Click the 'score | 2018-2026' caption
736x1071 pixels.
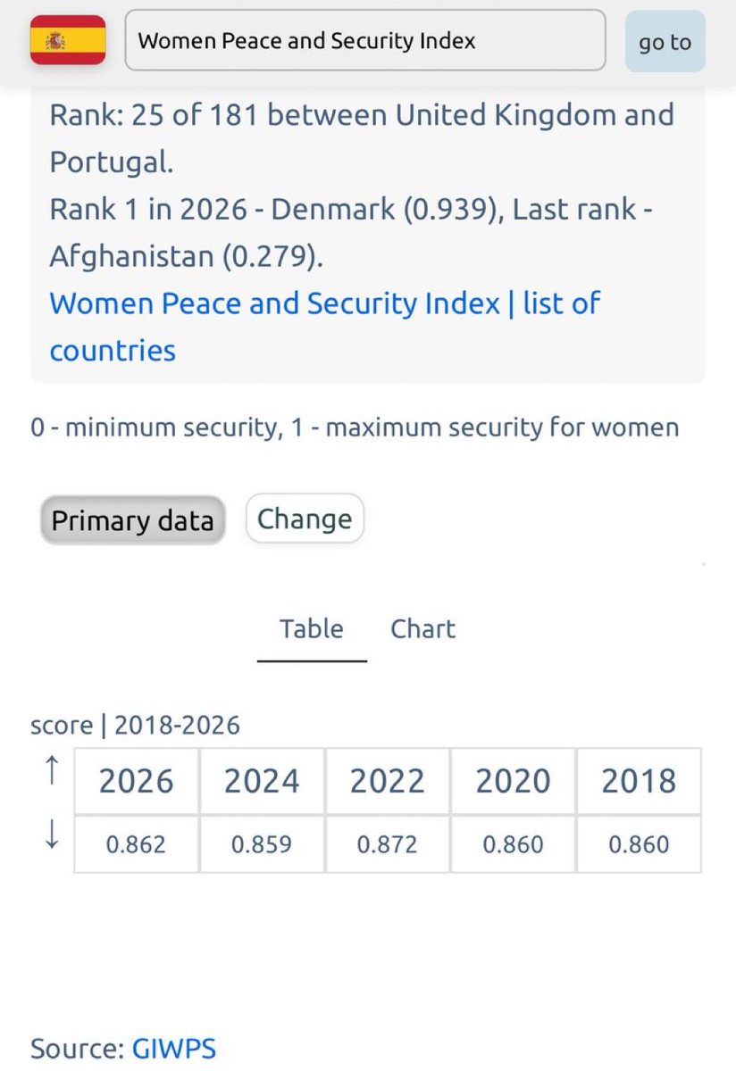(x=135, y=725)
